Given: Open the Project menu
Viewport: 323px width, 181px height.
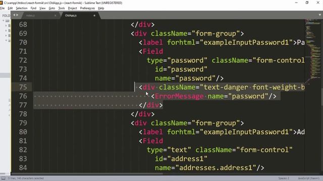Looking at the screenshot, I should pos(73,8).
